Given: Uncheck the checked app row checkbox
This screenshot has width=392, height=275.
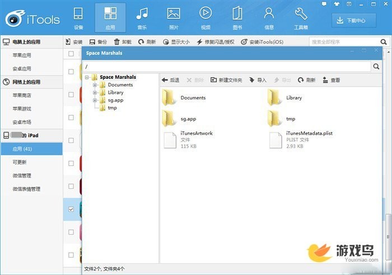Looking at the screenshot, I should (71, 209).
